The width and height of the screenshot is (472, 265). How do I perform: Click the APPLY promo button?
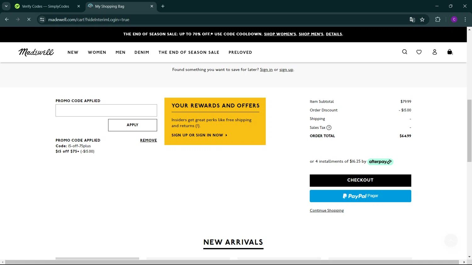(x=132, y=125)
